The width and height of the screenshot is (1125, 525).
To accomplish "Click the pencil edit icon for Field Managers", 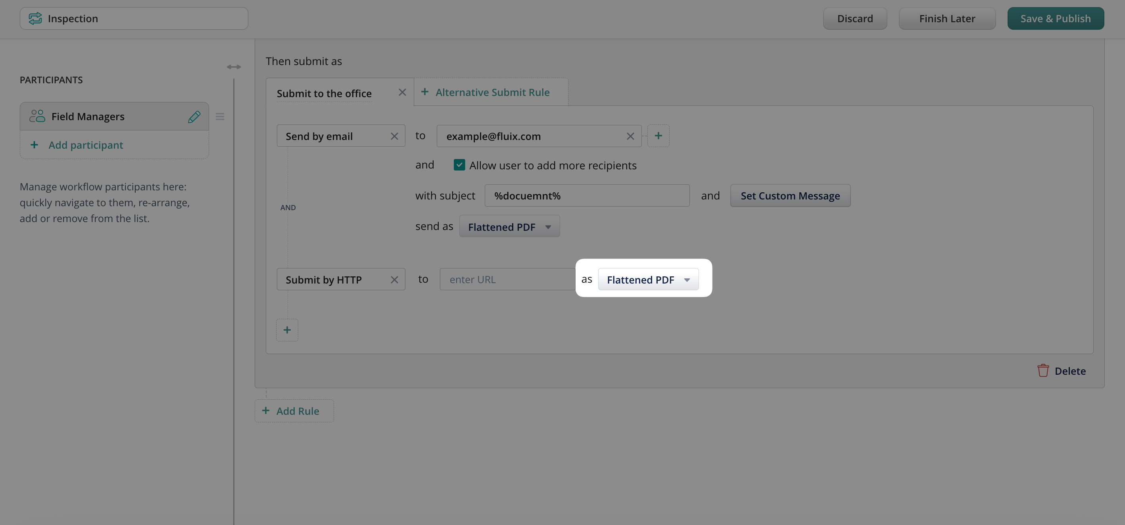I will 194,117.
